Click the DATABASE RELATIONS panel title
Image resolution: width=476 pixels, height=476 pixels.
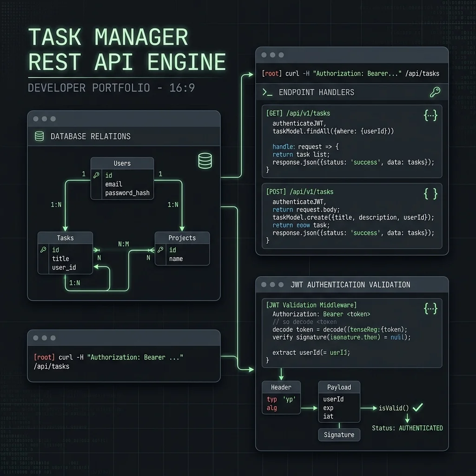pos(91,136)
